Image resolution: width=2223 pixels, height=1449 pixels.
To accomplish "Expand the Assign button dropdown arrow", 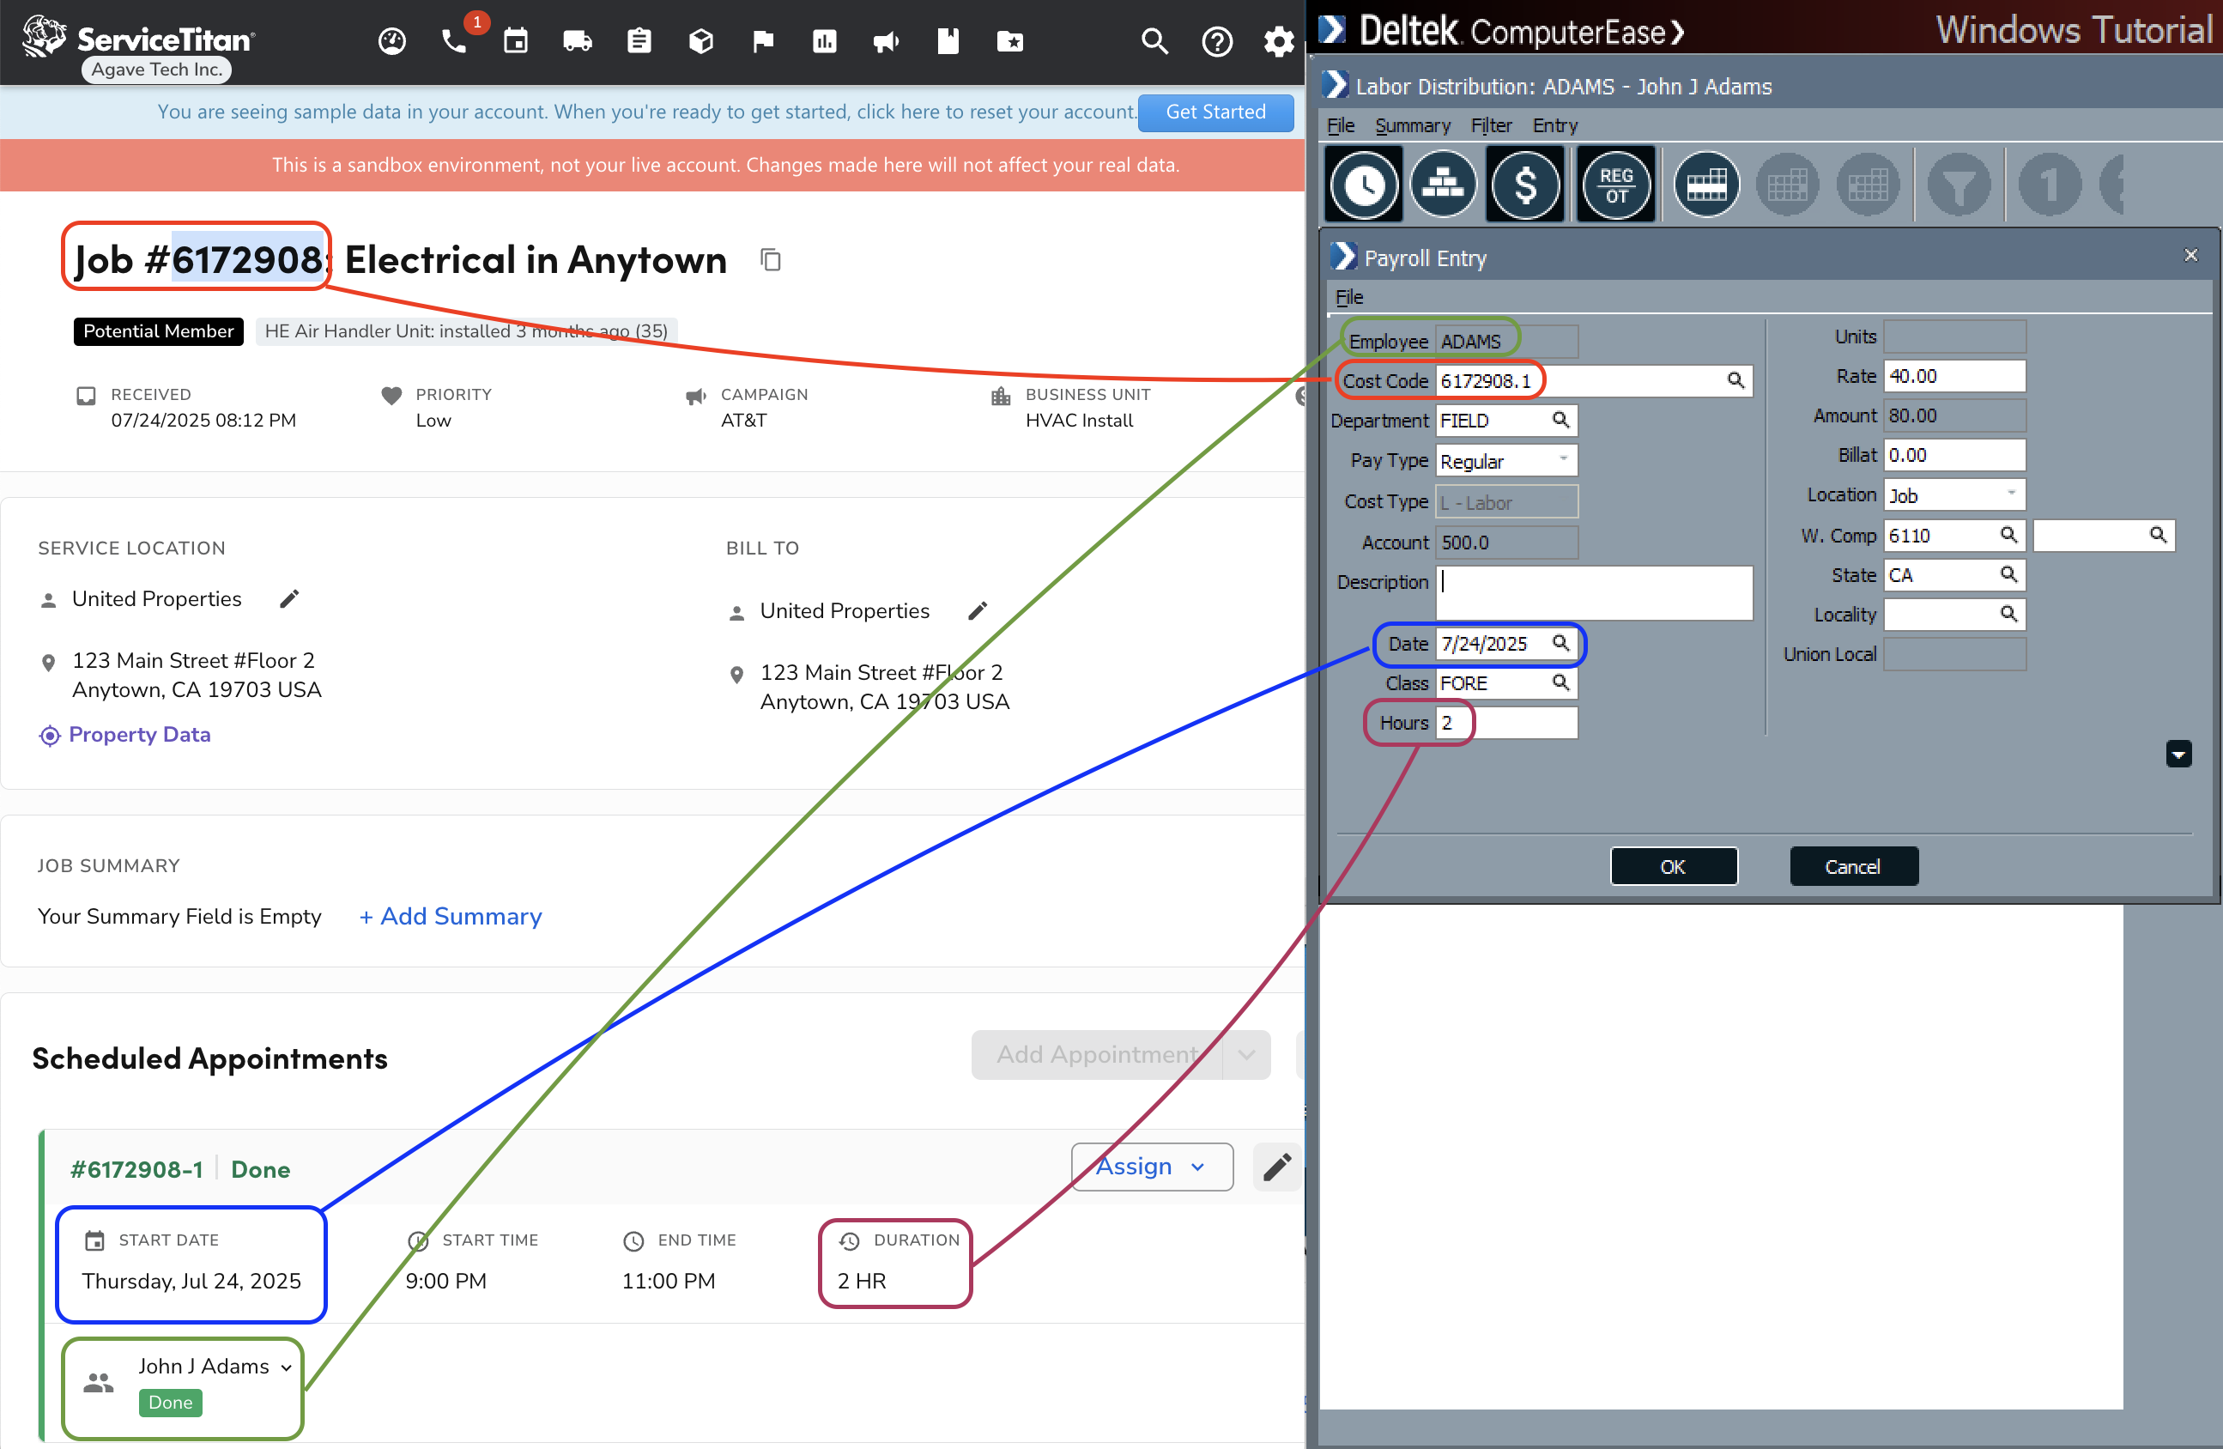I will (1198, 1166).
